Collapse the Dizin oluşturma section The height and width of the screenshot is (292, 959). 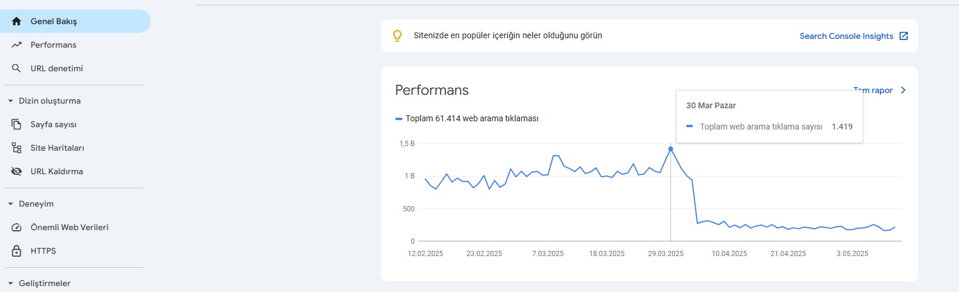click(x=11, y=101)
